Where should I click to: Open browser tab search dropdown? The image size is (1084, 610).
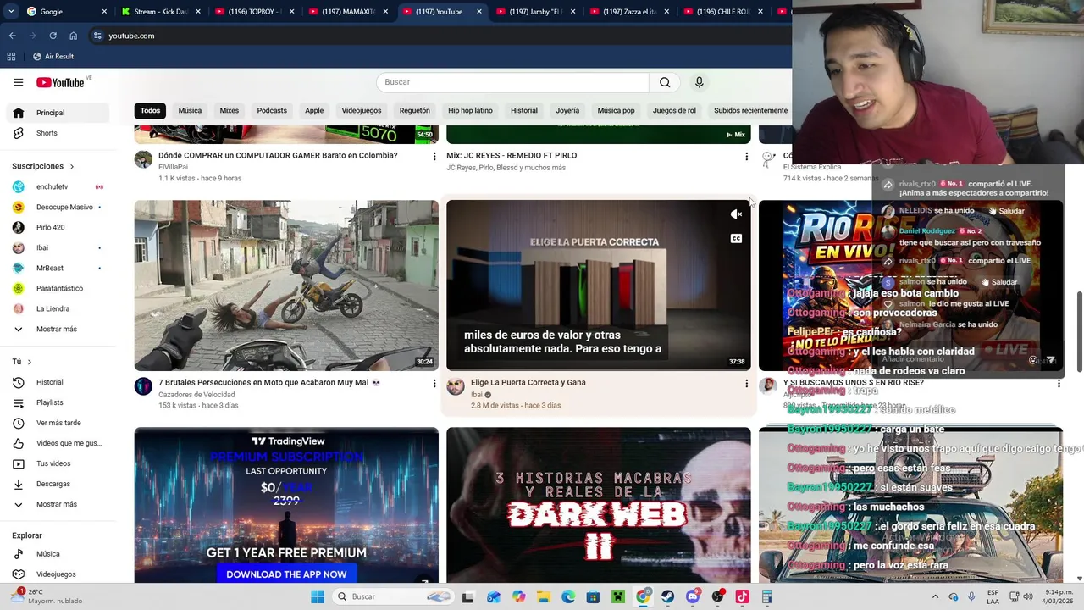pyautogui.click(x=12, y=12)
